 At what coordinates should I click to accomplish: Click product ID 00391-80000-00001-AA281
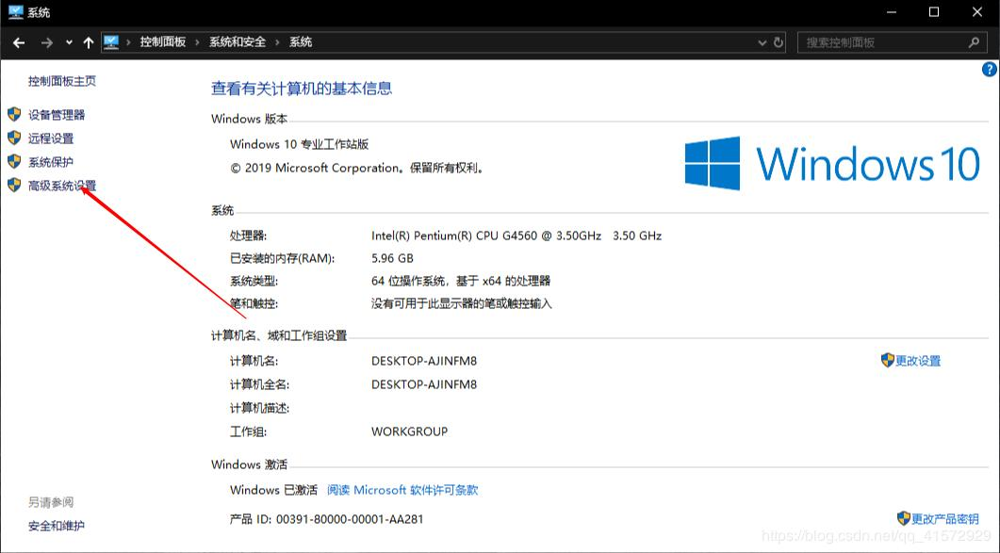[350, 519]
